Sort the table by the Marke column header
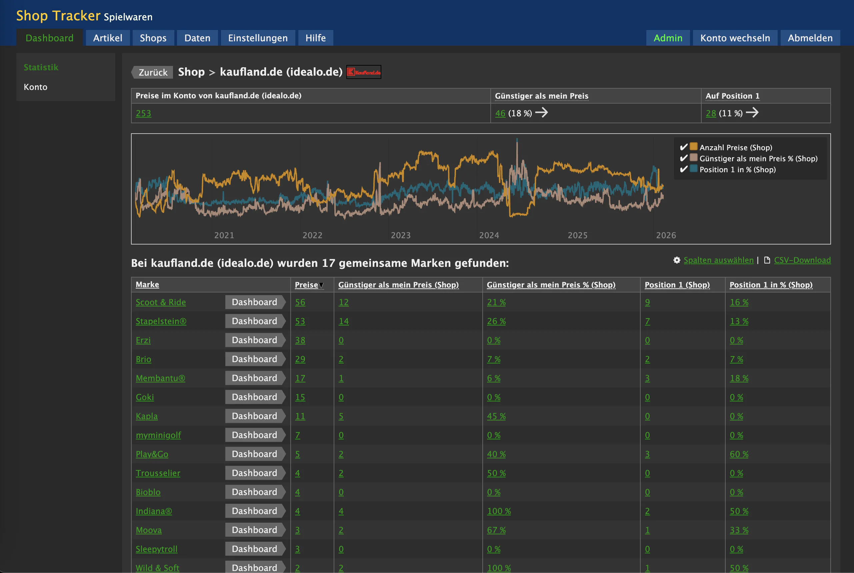Viewport: 854px width, 573px height. tap(147, 284)
